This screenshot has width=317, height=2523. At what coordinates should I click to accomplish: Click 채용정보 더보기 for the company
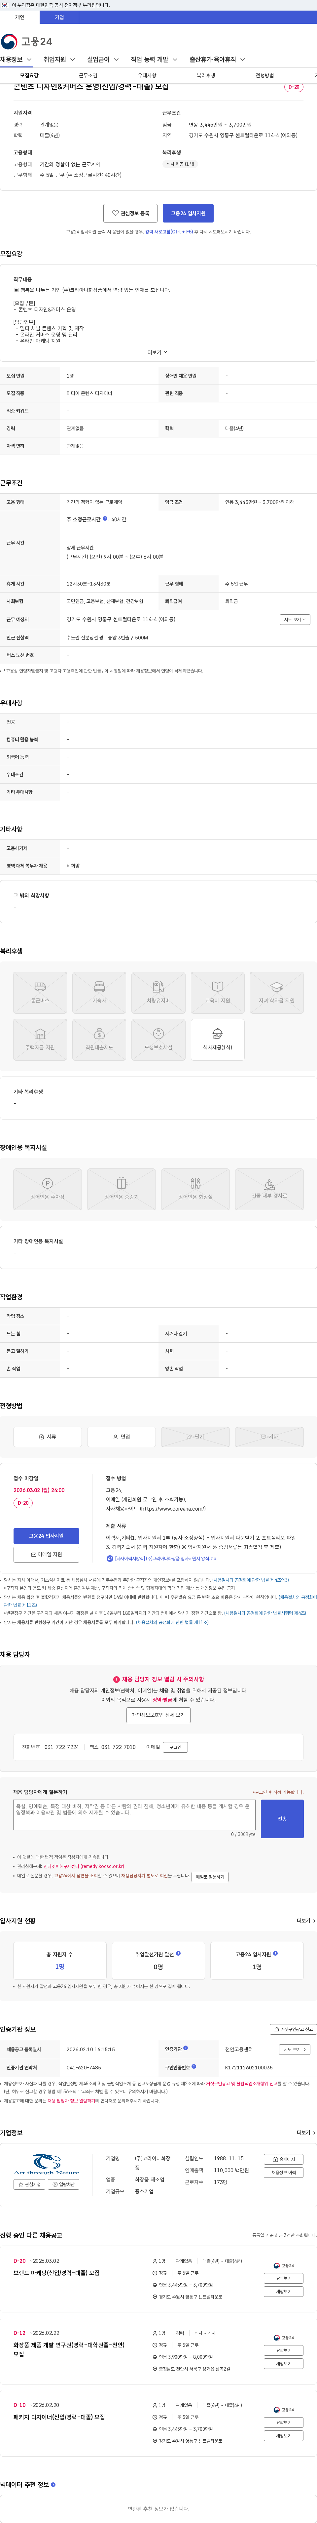point(284,2172)
